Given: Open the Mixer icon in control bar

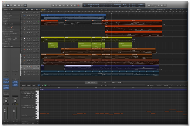Looking at the screenshot, I should coord(22,5).
